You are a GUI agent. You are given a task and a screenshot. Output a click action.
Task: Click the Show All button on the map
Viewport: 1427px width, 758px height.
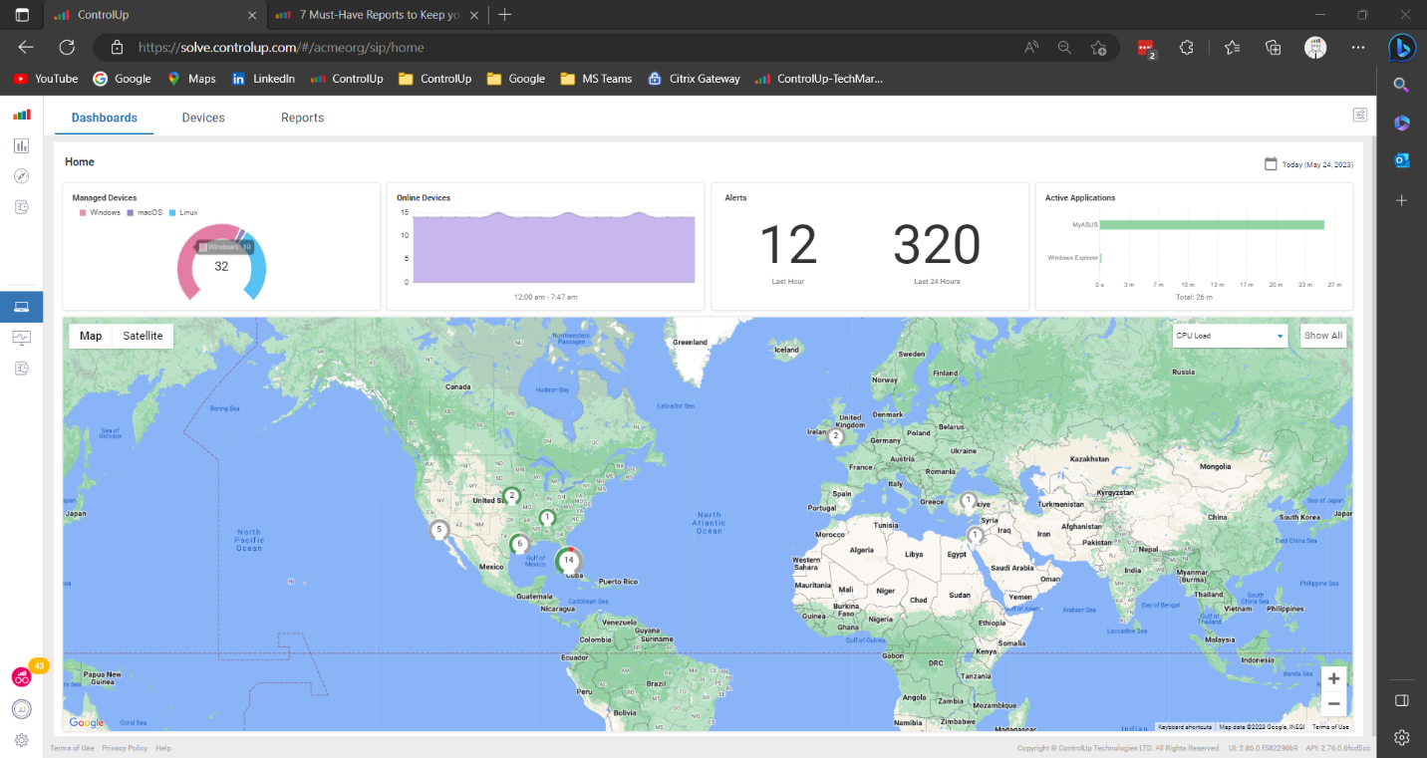[x=1323, y=336]
